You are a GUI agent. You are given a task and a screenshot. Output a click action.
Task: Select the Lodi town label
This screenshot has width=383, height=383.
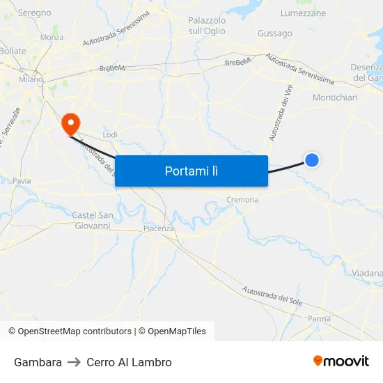coord(110,134)
